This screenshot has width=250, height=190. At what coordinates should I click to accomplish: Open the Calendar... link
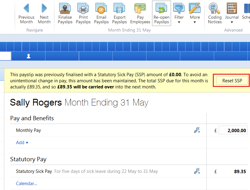26,184
